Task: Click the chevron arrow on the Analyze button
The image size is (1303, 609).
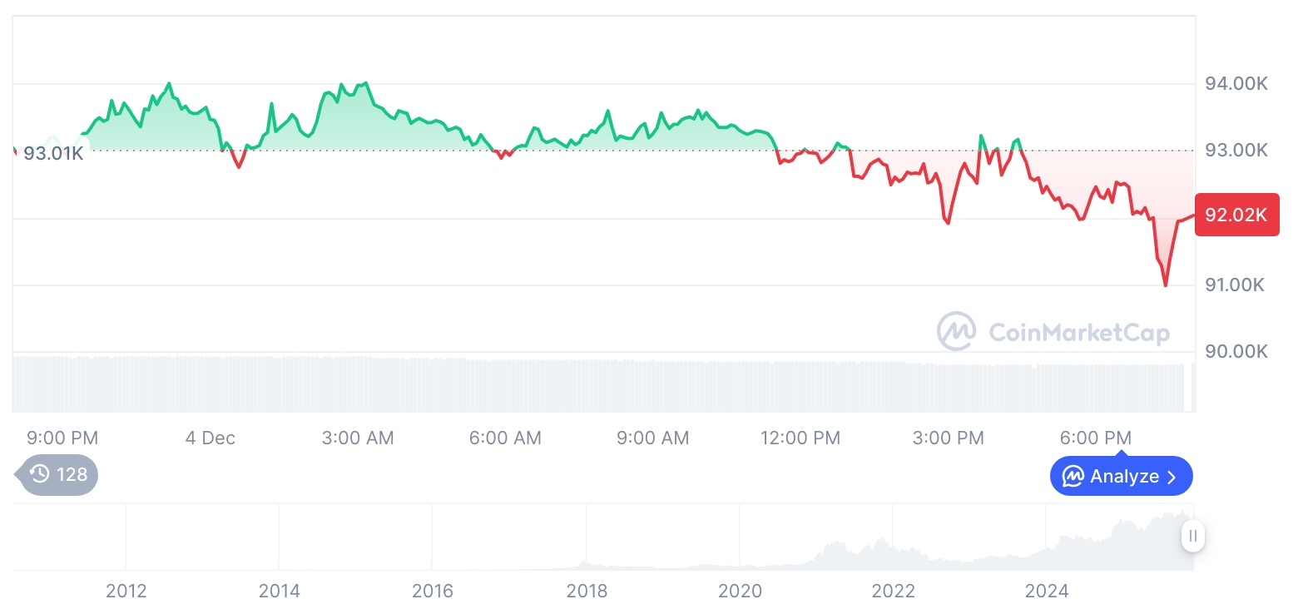Action: click(x=1172, y=477)
